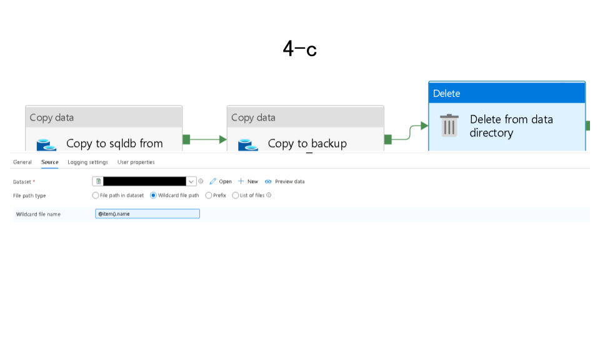Select File path in dataset option
Image resolution: width=600 pixels, height=337 pixels.
tap(95, 195)
